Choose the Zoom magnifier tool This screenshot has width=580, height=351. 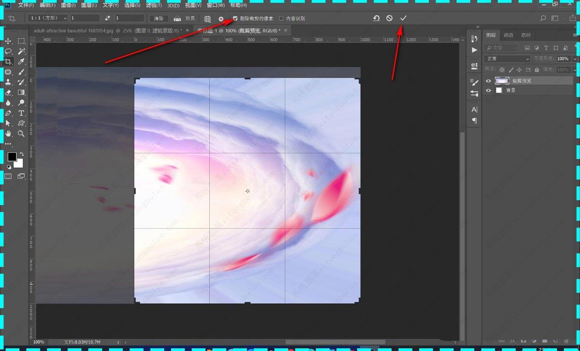(21, 134)
